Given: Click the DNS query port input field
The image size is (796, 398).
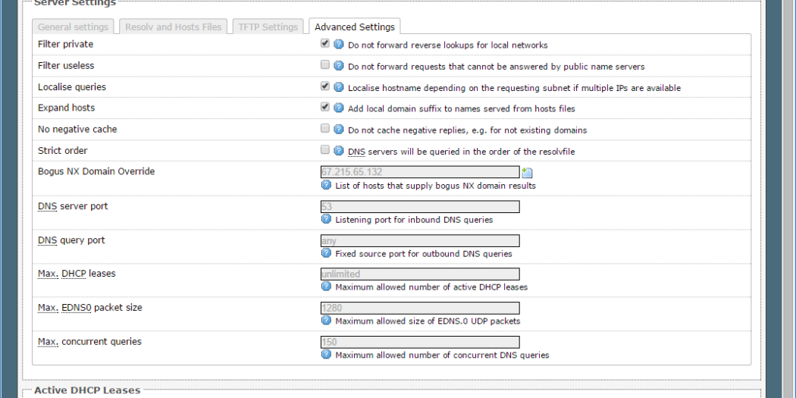Looking at the screenshot, I should coord(420,241).
